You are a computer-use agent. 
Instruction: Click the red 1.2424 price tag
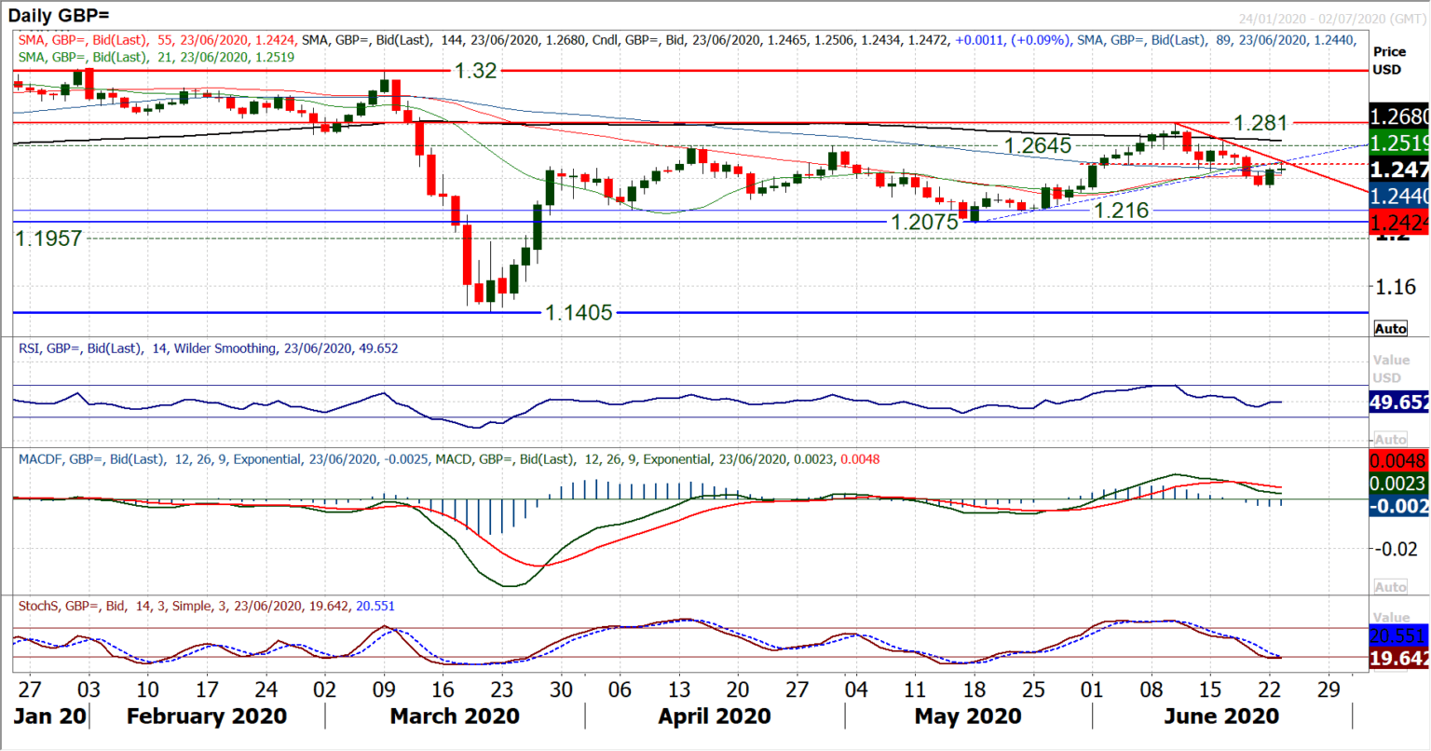[x=1399, y=224]
